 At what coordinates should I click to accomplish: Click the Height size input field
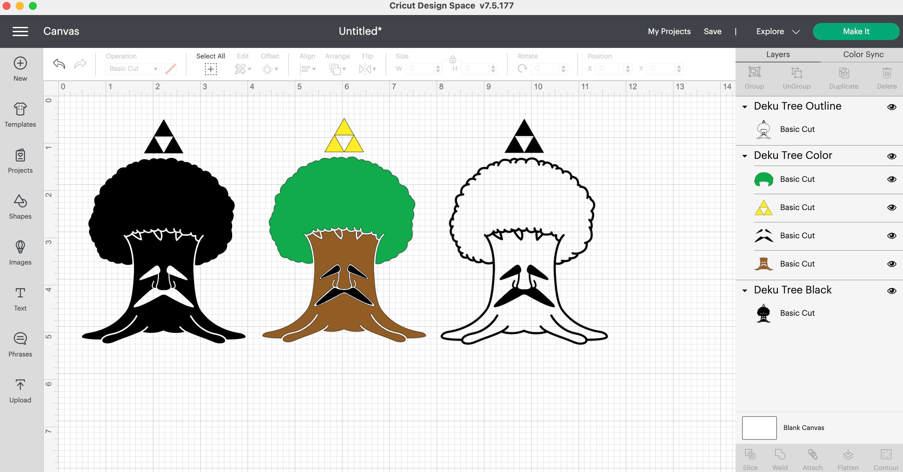pos(476,69)
